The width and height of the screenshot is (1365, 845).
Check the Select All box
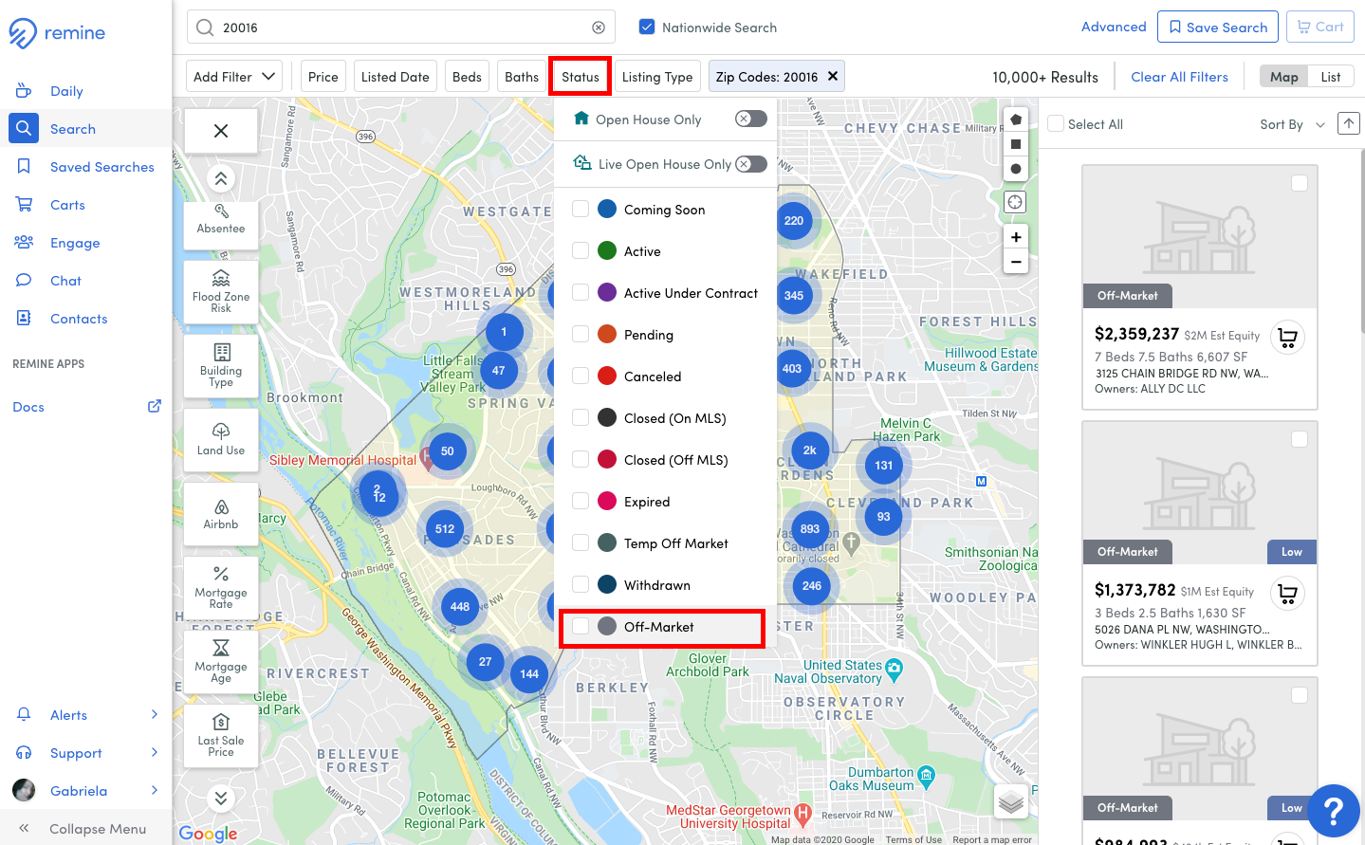[1056, 123]
